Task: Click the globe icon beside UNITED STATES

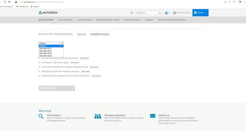Action: click(175, 13)
